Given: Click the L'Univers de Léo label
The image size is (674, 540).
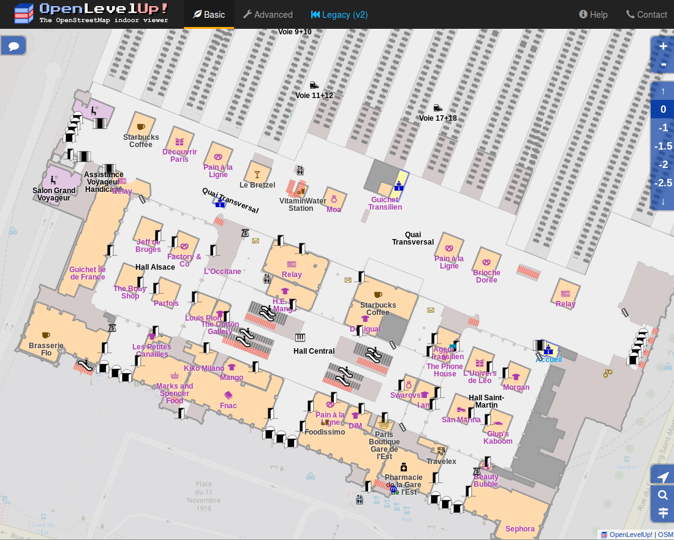Looking at the screenshot, I should [480, 376].
